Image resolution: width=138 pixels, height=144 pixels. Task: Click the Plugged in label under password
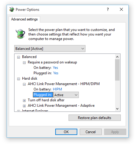click(43, 73)
